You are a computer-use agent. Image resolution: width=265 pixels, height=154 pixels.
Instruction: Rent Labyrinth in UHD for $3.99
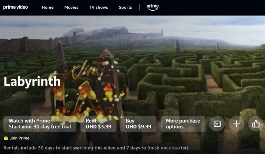(98, 124)
